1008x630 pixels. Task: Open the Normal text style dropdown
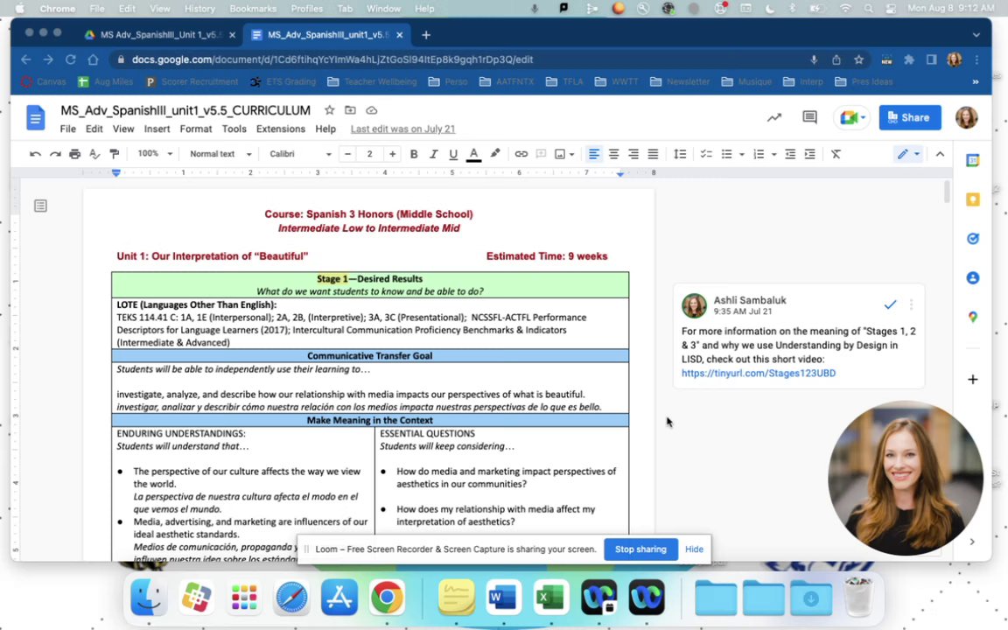click(220, 154)
